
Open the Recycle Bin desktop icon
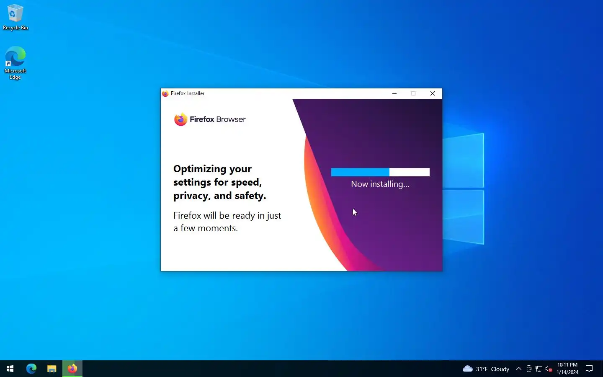[x=15, y=17]
